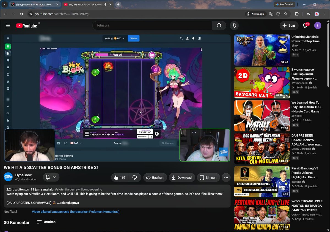330x232 pixels.
Task: Open the HypeCrew channel avatar
Action: click(8, 177)
